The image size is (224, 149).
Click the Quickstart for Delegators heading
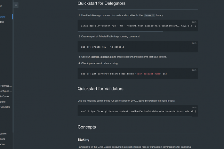(101, 3)
